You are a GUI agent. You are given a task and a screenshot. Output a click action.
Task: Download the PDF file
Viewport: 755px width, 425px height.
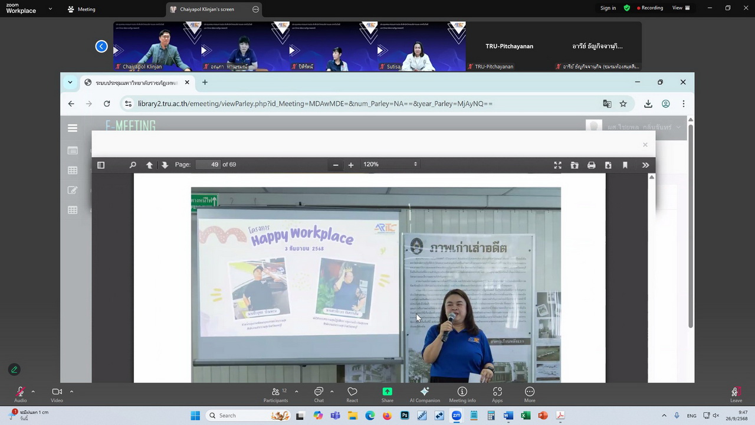click(x=608, y=165)
